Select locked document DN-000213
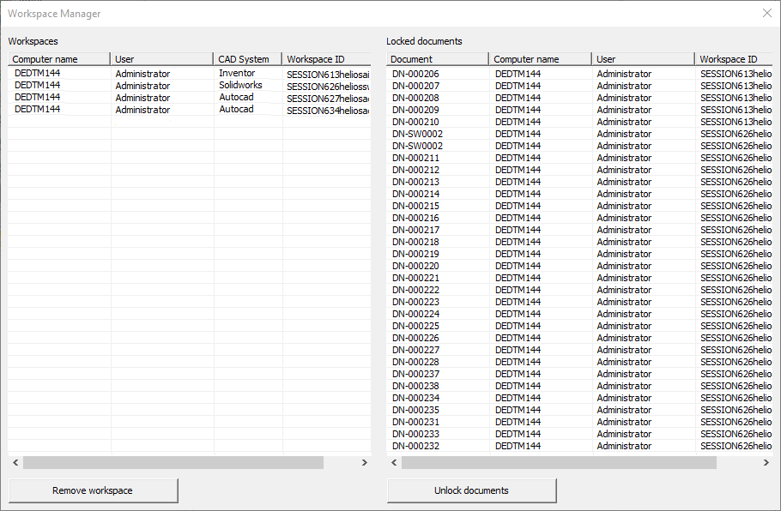781x511 pixels. 580,182
